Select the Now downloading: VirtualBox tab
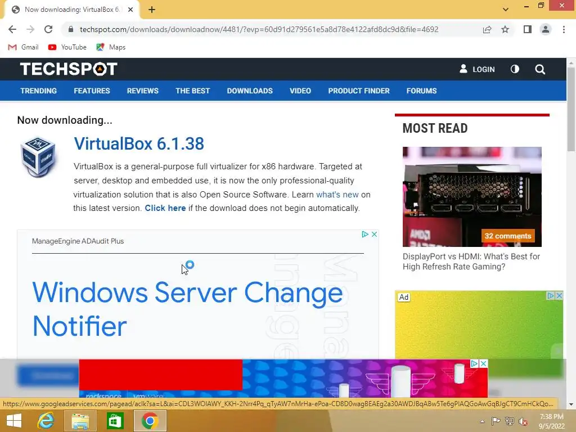 [71, 10]
